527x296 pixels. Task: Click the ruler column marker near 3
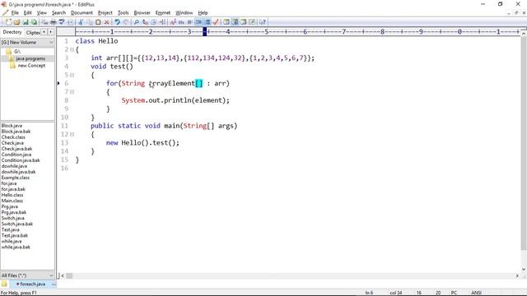click(204, 32)
